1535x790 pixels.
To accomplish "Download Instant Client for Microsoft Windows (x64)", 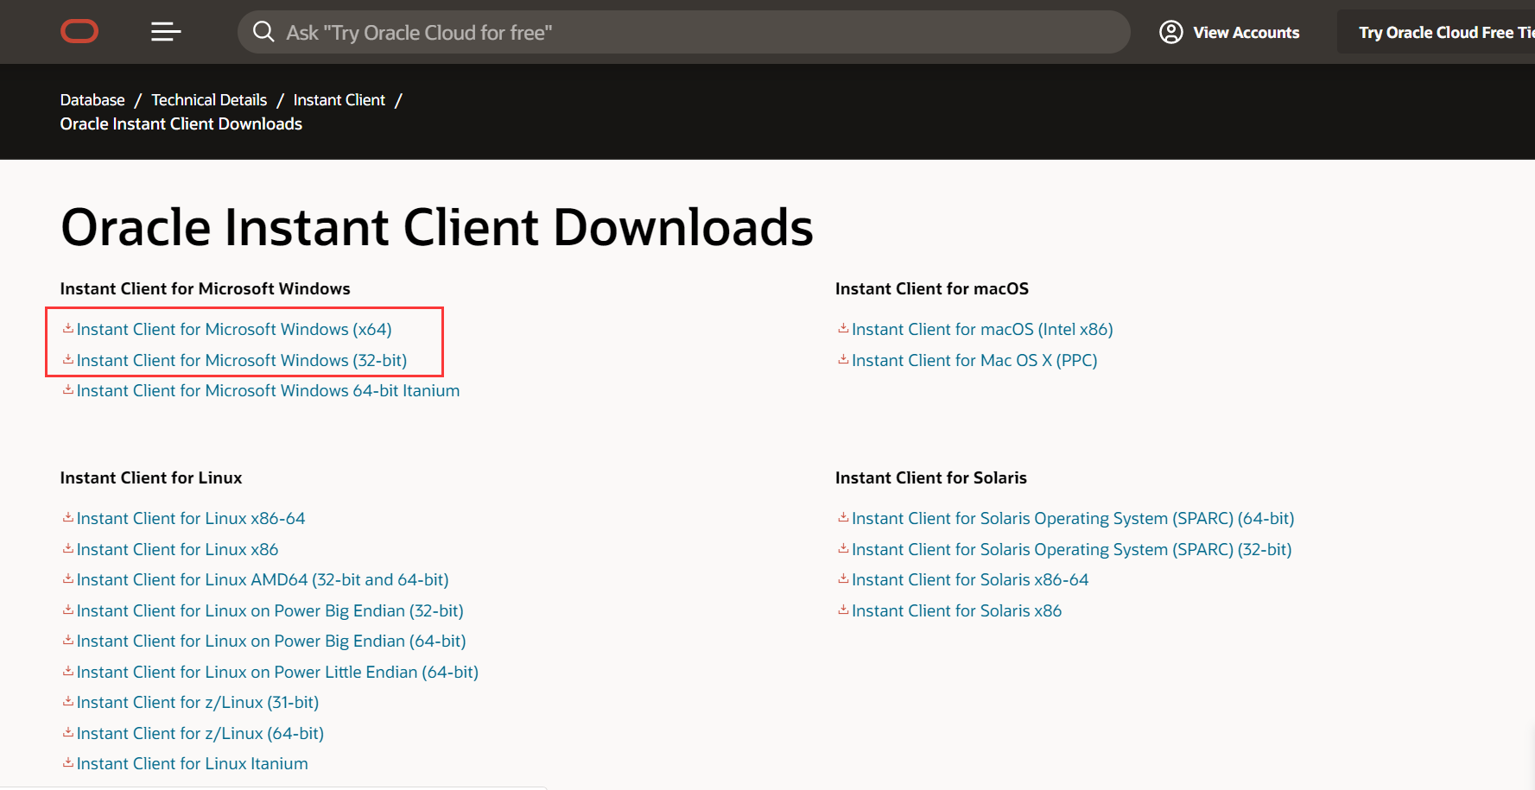I will click(x=234, y=328).
